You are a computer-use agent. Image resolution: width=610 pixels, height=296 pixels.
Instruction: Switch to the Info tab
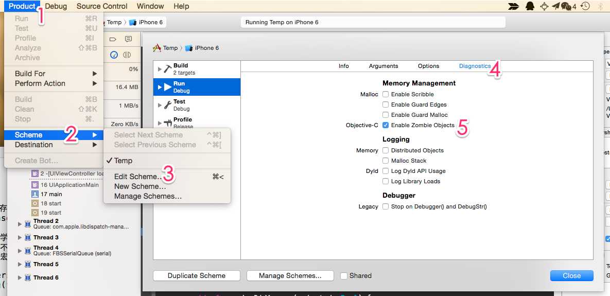343,66
